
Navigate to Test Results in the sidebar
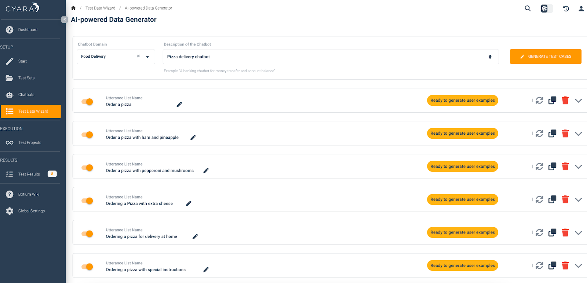coord(29,174)
